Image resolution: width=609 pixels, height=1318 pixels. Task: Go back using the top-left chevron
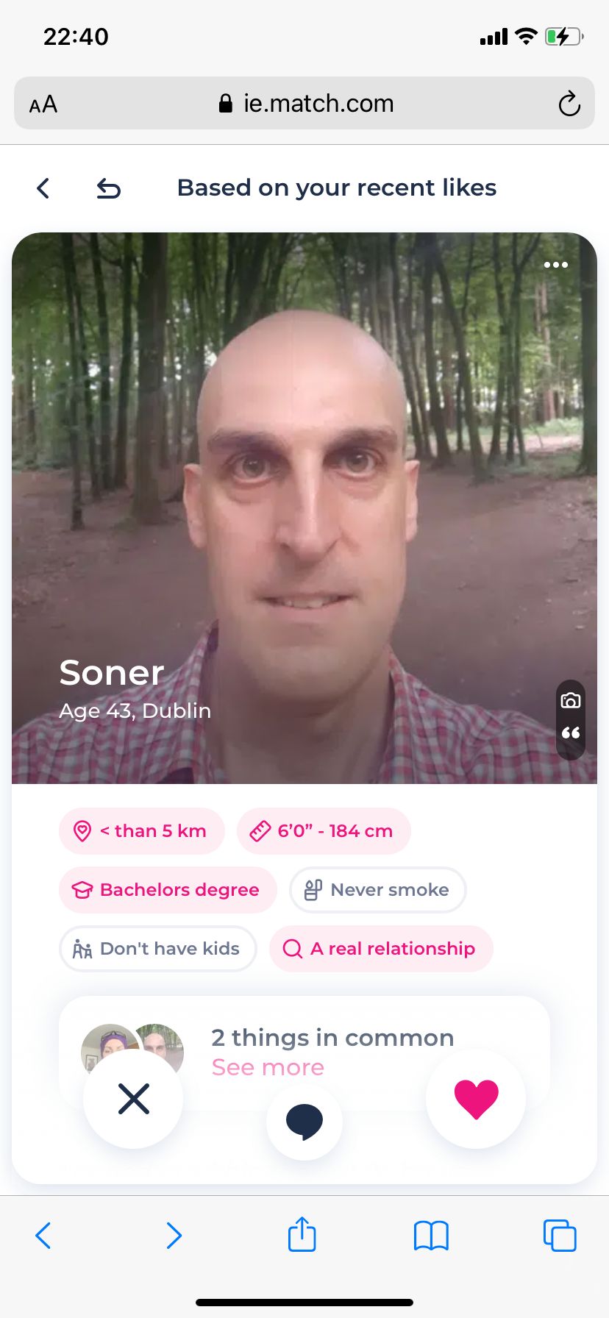[43, 188]
